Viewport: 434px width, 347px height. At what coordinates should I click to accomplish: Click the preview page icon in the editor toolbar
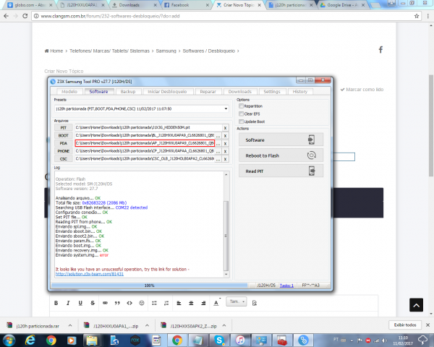coord(255,303)
